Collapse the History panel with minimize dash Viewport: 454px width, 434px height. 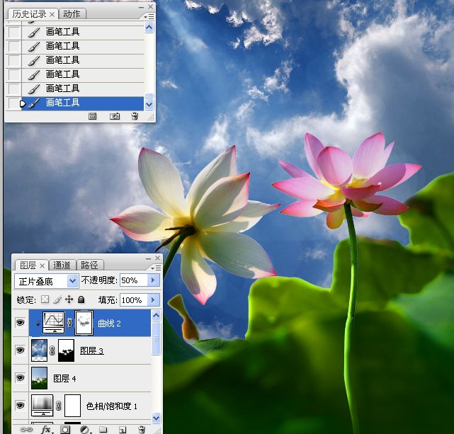141,7
